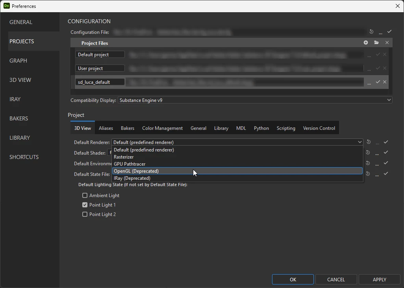Screen dimensions: 404x288
Task: Open IRAY preferences section
Action: (34, 99)
